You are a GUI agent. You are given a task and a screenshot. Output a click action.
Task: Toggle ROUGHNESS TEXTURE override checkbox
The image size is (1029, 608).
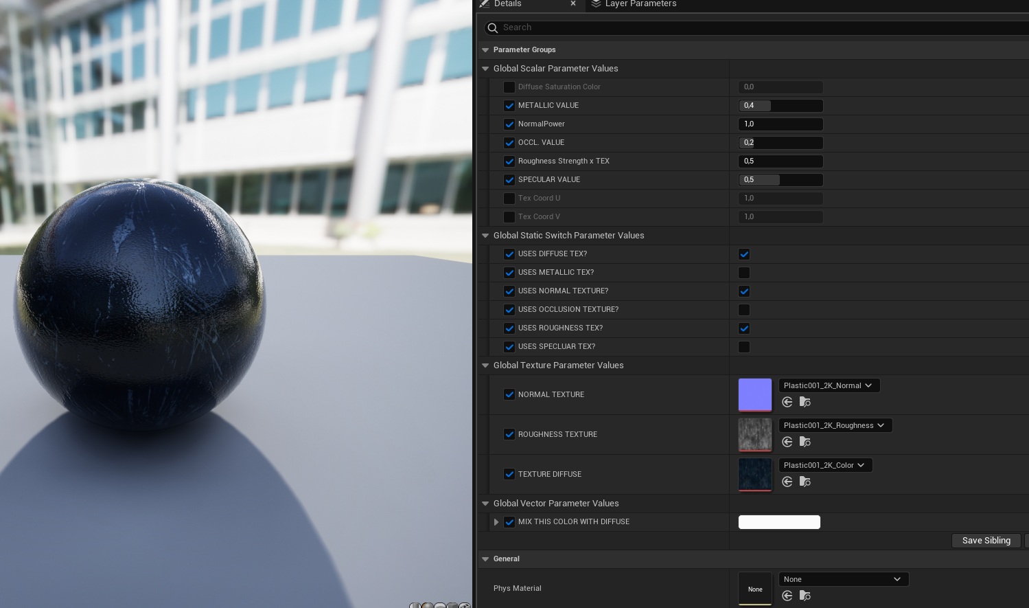(509, 434)
